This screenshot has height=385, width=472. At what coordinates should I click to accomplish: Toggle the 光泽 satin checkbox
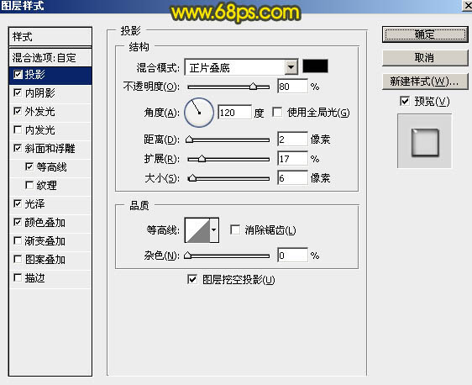point(18,203)
